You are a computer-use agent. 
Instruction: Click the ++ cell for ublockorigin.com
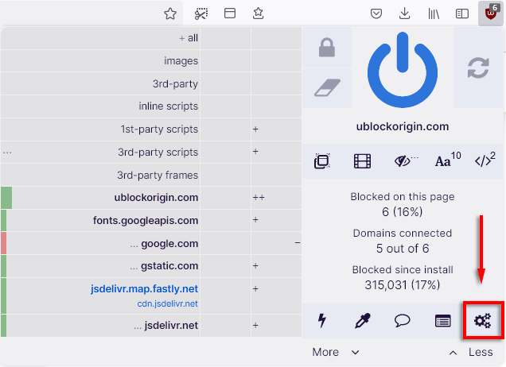276,198
